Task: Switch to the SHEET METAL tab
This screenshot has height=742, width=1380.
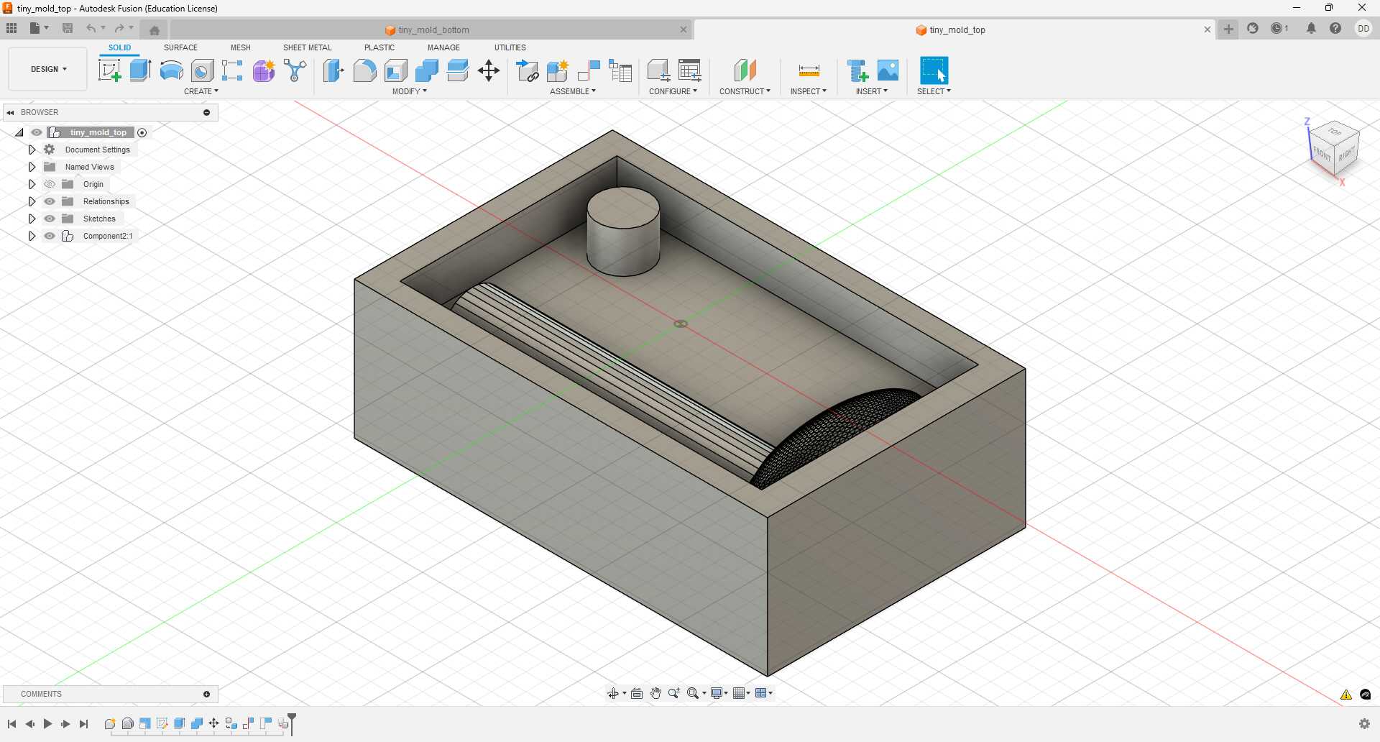Action: [x=307, y=47]
